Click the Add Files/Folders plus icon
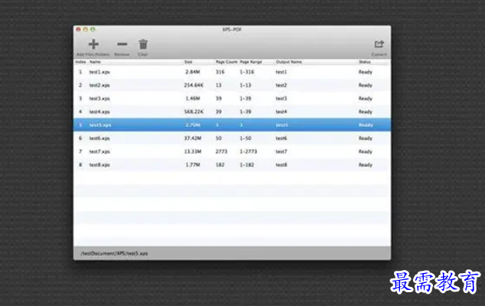Viewport: 485px width, 306px height. click(x=93, y=44)
